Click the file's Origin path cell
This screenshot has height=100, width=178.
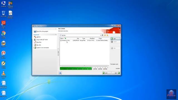click(x=102, y=41)
